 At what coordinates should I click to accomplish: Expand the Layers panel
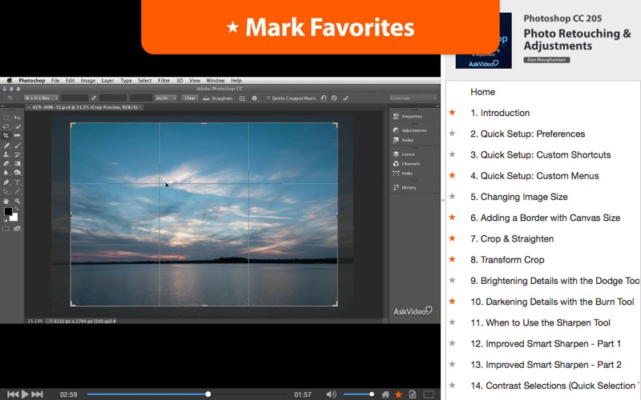[x=404, y=154]
